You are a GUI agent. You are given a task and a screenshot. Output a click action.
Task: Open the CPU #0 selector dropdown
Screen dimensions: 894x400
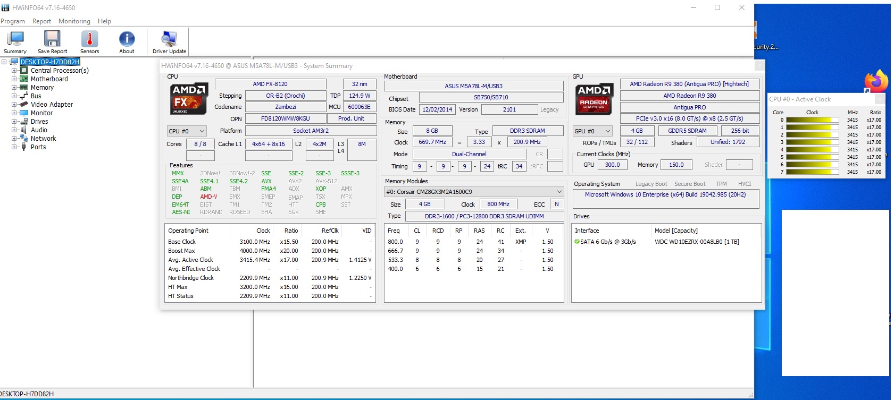(x=187, y=131)
